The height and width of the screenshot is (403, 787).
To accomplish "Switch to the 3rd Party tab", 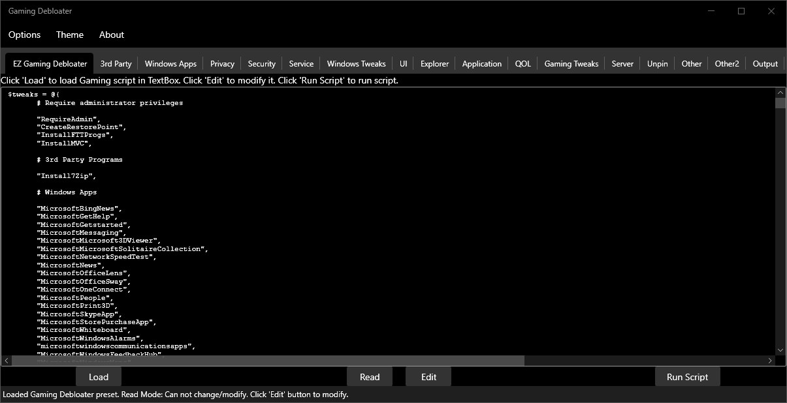I will 116,64.
